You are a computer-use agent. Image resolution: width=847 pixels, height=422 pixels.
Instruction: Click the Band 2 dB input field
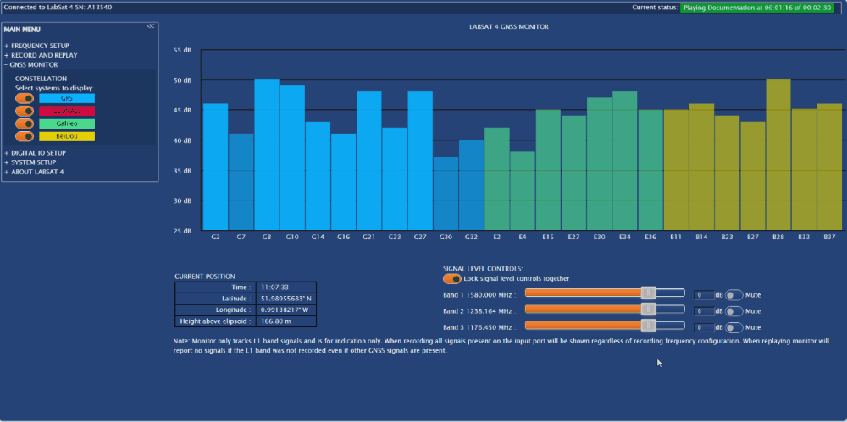pyautogui.click(x=704, y=311)
